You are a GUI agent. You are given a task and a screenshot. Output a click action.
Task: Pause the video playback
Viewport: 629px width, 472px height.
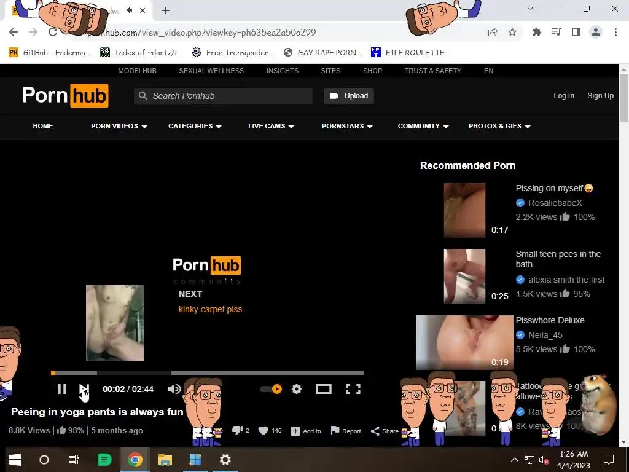coord(62,389)
